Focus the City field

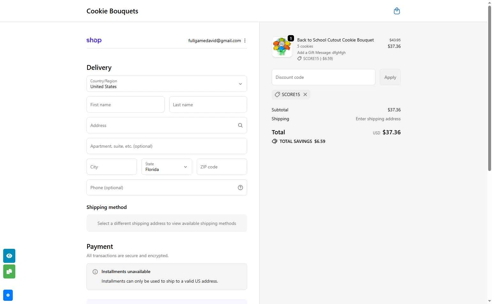point(112,167)
